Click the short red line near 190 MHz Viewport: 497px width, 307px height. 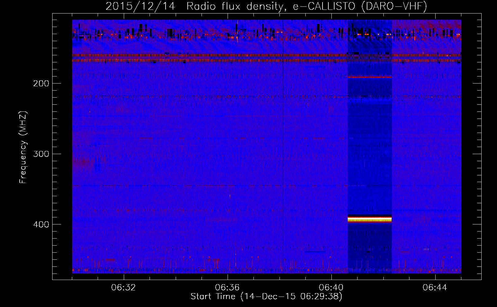click(x=370, y=77)
